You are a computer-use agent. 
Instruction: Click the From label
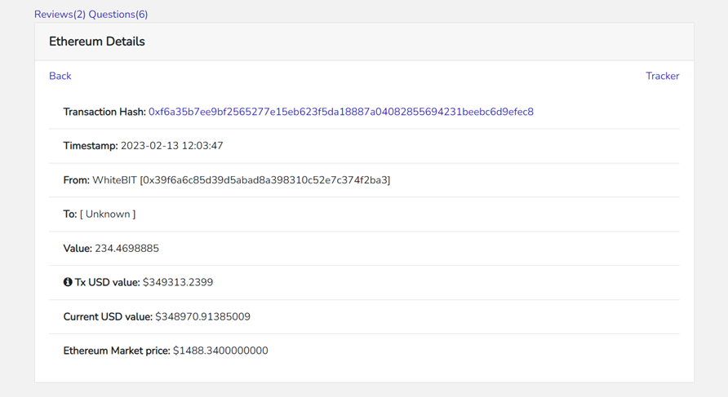(x=77, y=180)
